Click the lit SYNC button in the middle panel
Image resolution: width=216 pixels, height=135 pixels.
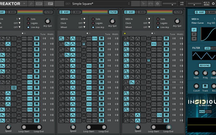point(95,38)
